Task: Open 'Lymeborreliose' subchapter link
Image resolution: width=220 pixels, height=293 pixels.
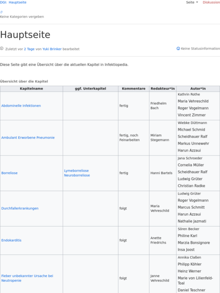Action: (x=76, y=171)
